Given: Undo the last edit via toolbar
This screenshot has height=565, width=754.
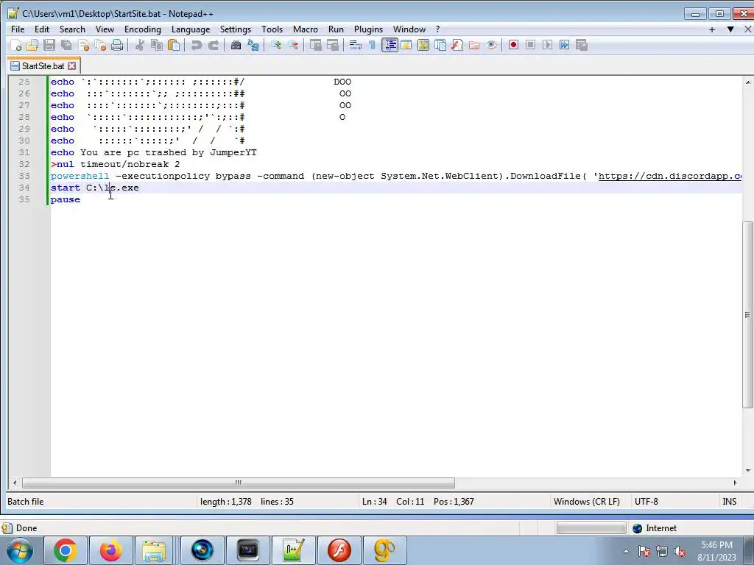Looking at the screenshot, I should [x=196, y=45].
